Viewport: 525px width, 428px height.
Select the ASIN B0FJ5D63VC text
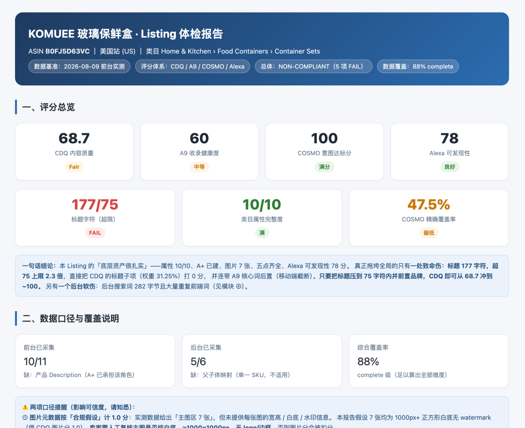[x=59, y=51]
